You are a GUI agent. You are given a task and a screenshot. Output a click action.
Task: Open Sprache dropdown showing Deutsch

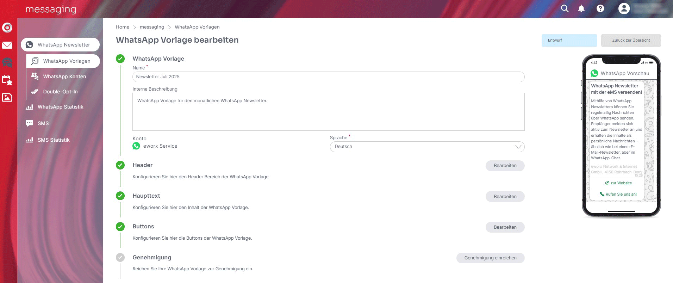(x=427, y=147)
